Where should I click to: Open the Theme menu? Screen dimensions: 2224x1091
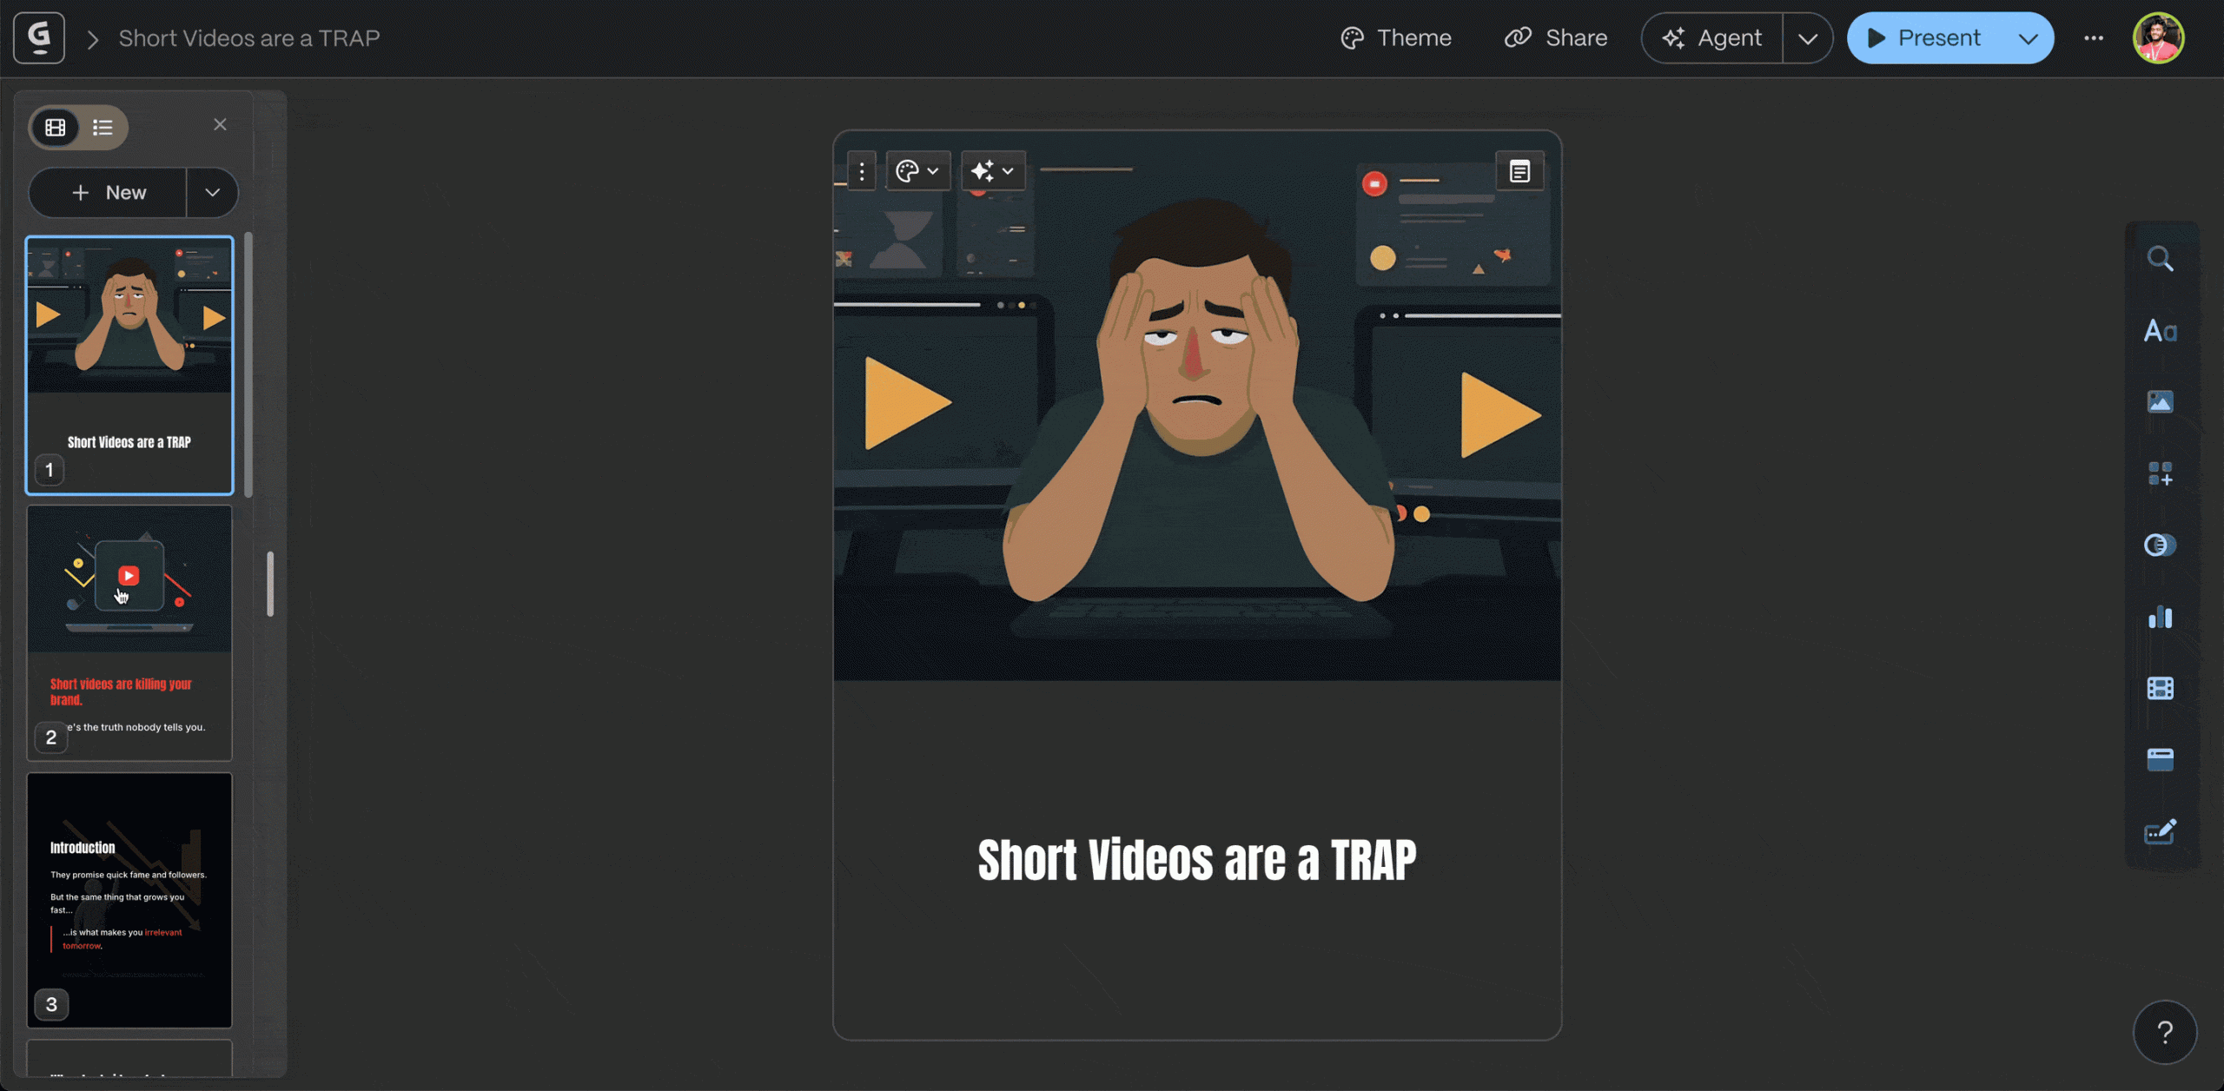click(1396, 38)
